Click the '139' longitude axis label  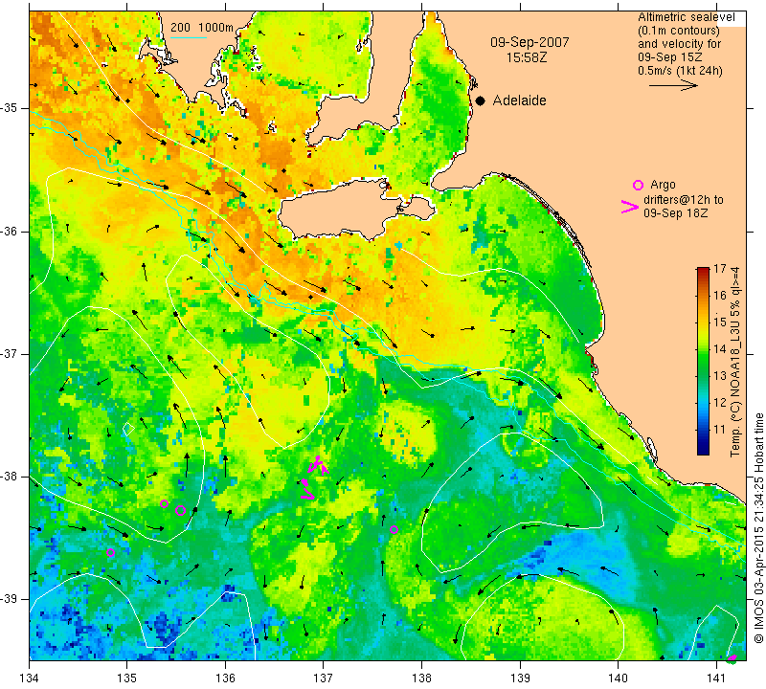pos(520,678)
